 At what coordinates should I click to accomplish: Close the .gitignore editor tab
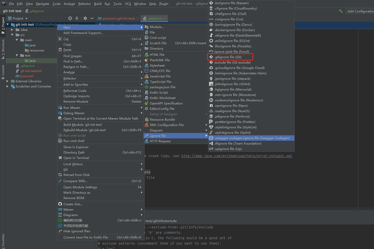pyautogui.click(x=165, y=18)
